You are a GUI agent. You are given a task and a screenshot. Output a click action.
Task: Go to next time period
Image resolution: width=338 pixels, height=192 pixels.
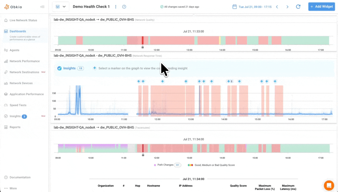pyautogui.click(x=287, y=7)
